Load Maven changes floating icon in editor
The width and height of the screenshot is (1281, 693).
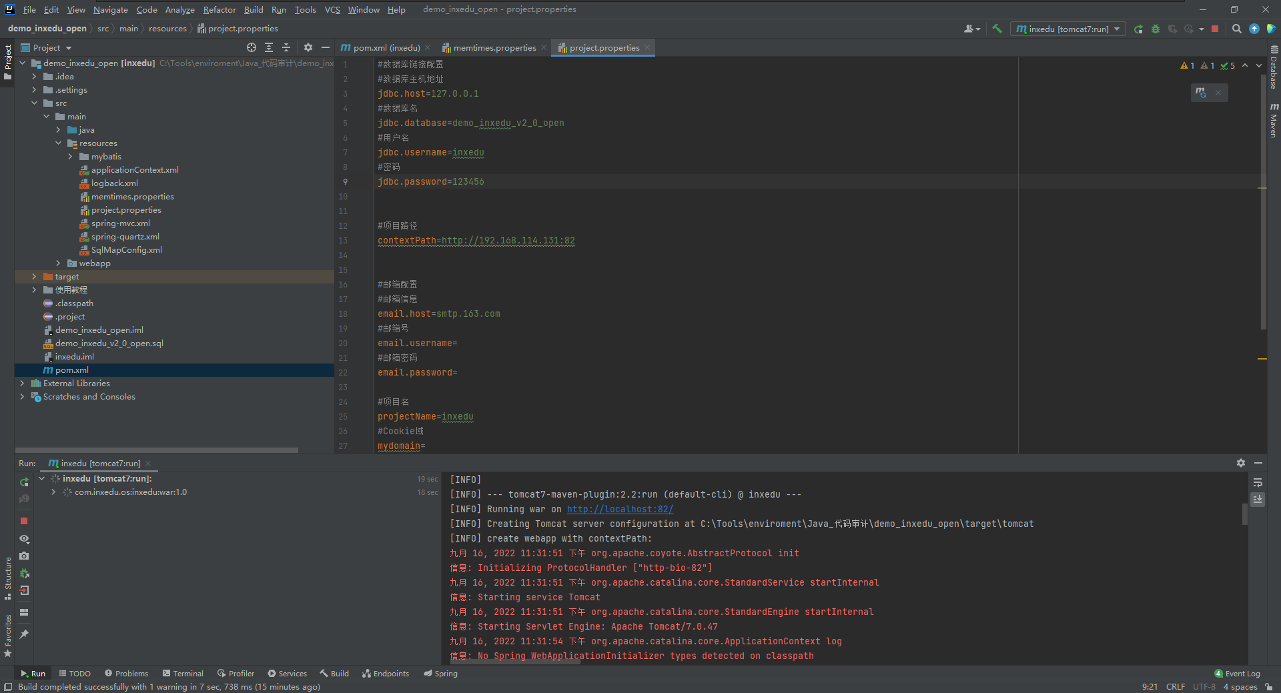[1201, 93]
